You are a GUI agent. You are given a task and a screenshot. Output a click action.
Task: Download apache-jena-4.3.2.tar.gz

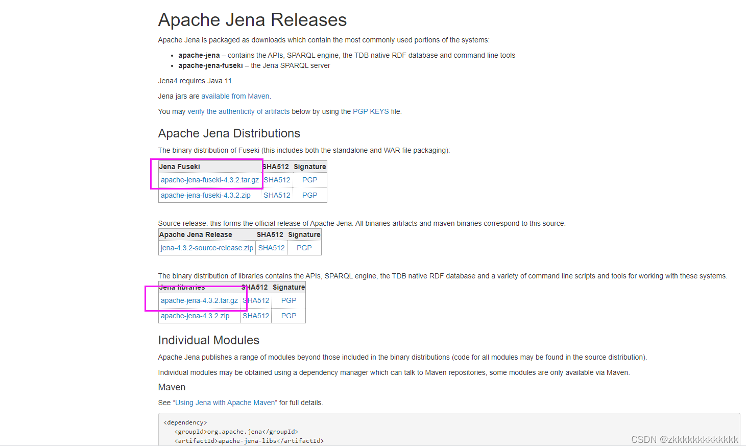click(199, 300)
